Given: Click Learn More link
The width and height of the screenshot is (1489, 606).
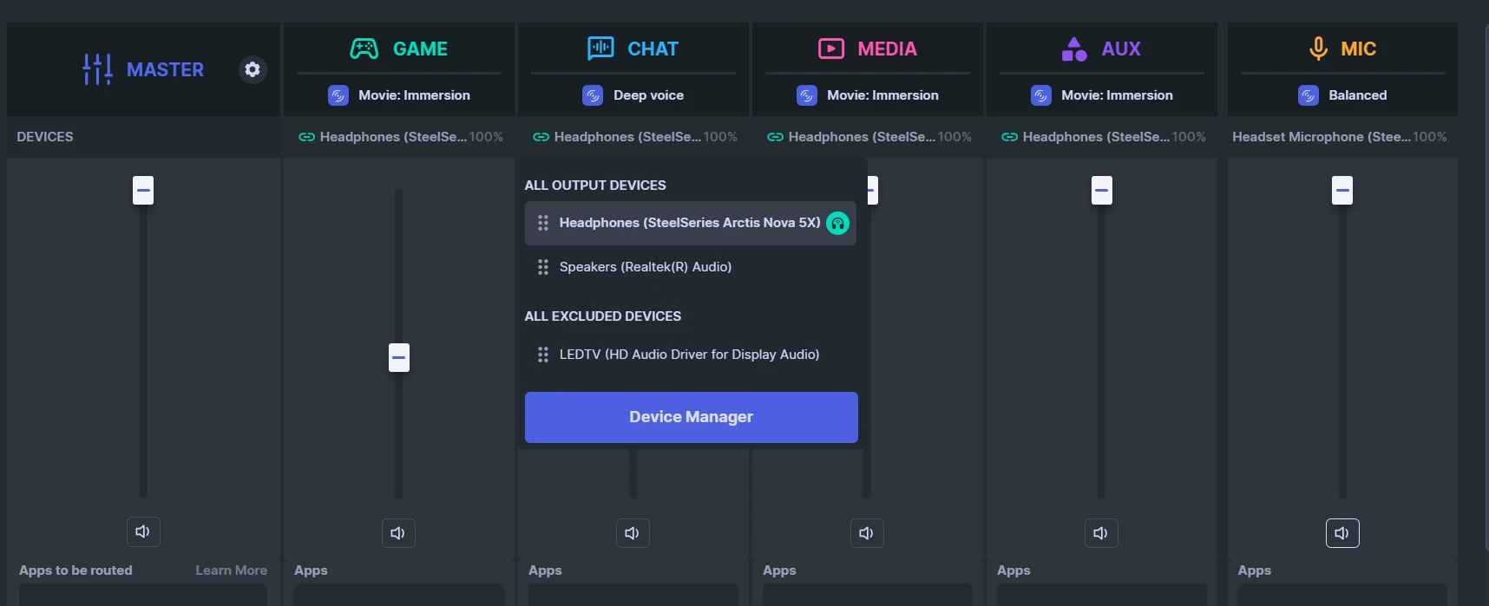Looking at the screenshot, I should click(231, 570).
